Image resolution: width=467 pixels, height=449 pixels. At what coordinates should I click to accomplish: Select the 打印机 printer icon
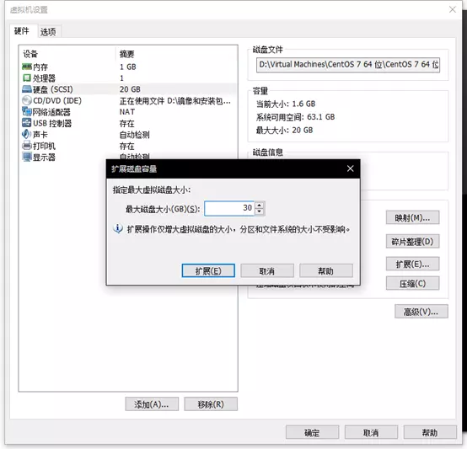click(x=27, y=146)
